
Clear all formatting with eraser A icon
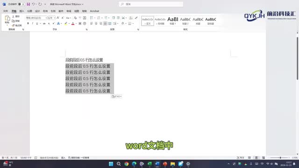tap(75, 18)
